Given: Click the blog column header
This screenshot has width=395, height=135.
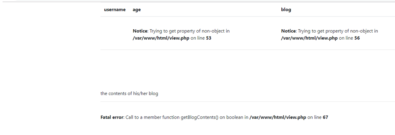Looking at the screenshot, I should (x=286, y=10).
